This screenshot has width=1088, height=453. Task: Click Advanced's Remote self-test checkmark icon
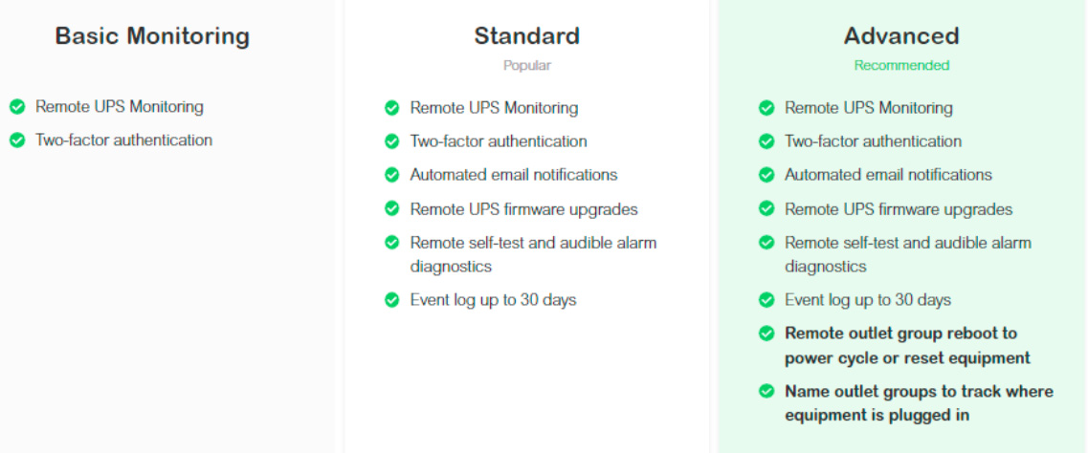(766, 243)
